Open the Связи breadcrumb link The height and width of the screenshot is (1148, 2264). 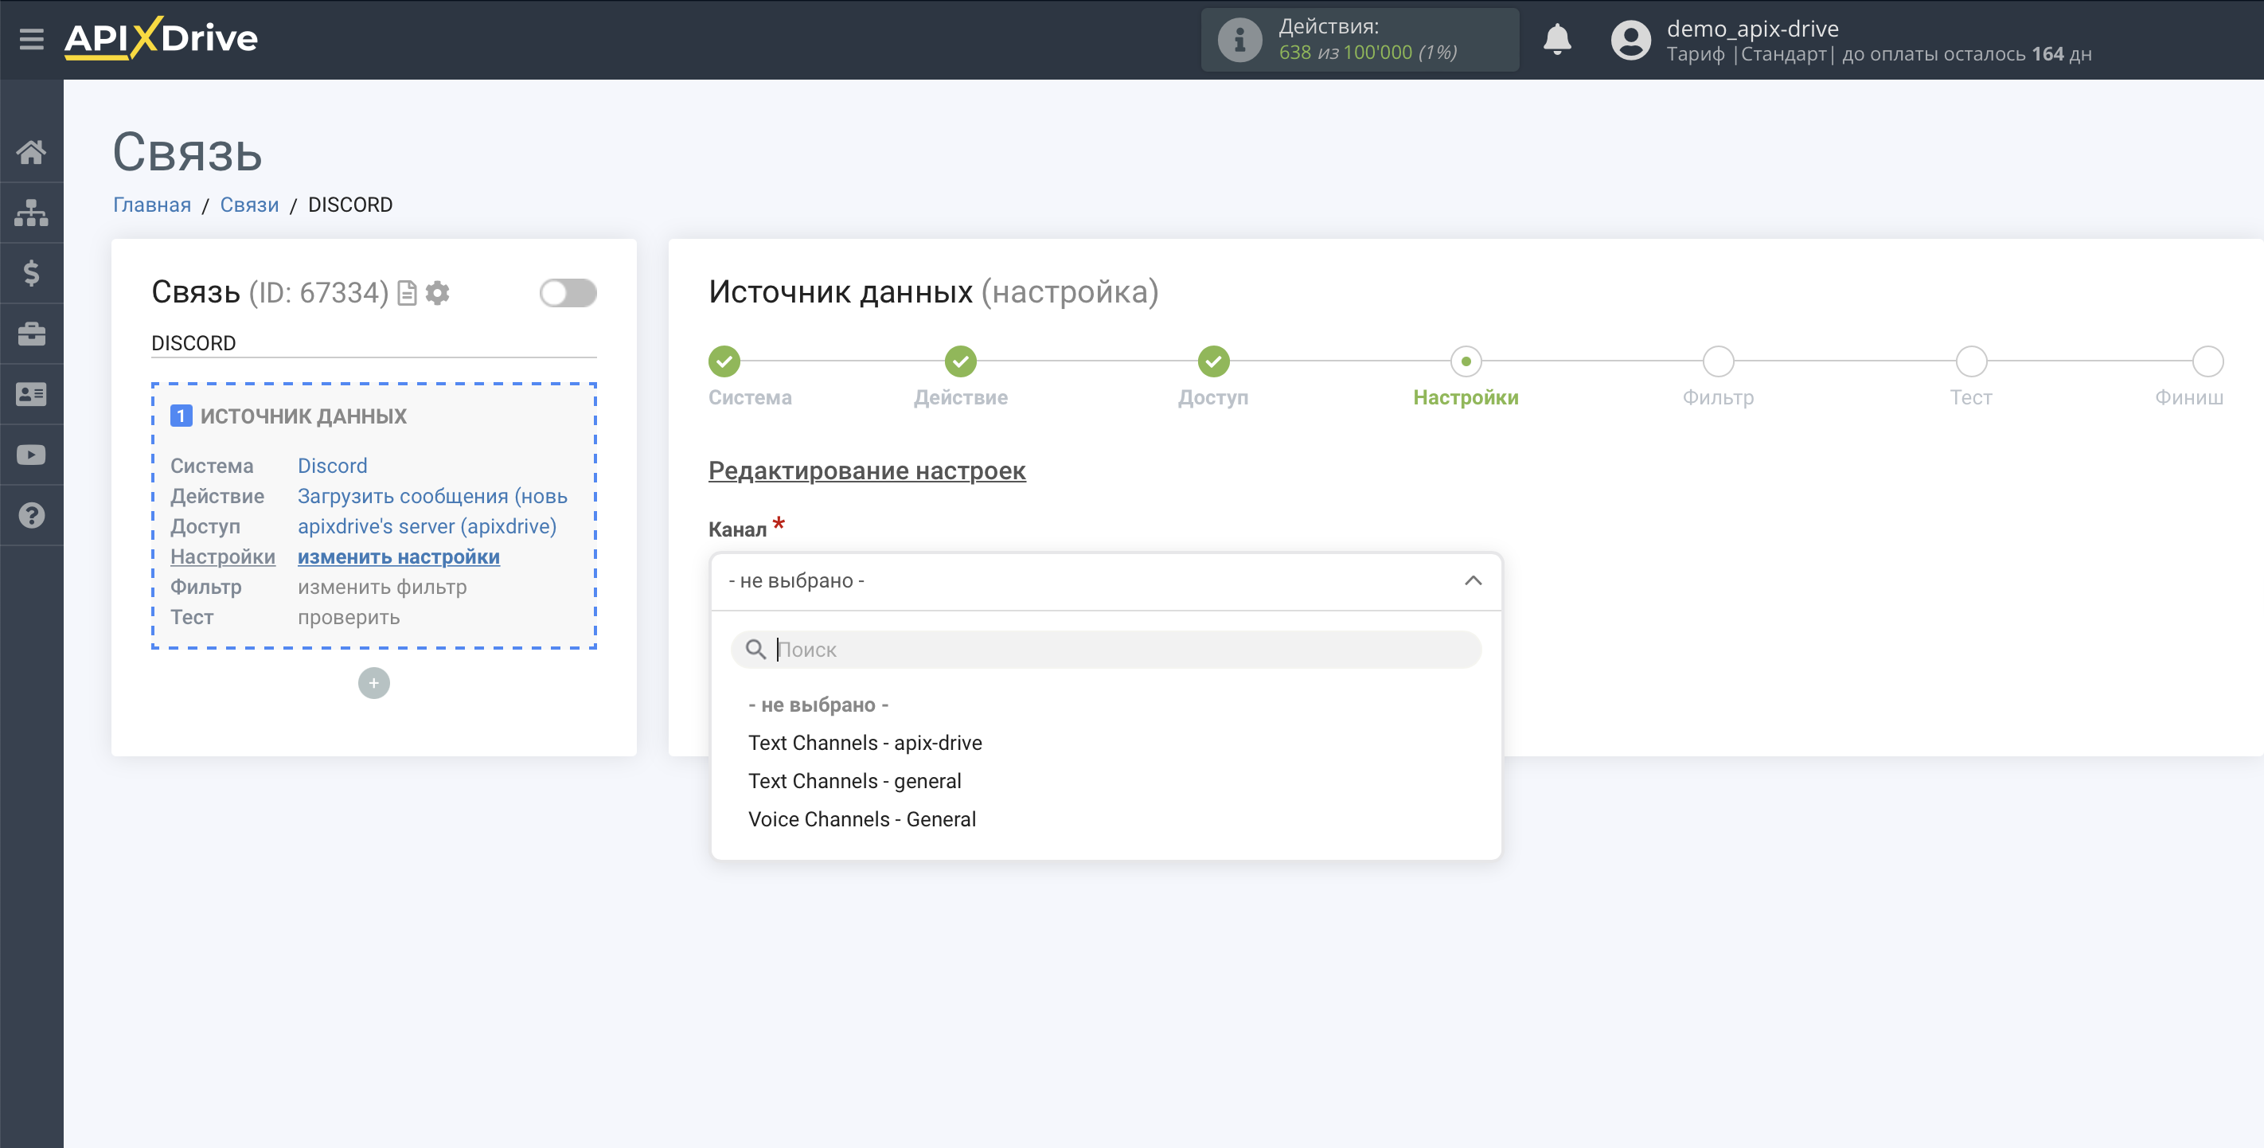(250, 205)
